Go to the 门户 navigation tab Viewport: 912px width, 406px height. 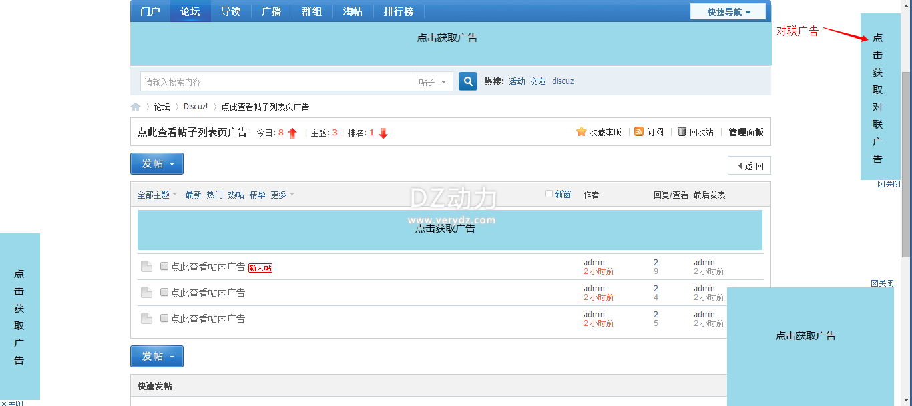point(150,11)
